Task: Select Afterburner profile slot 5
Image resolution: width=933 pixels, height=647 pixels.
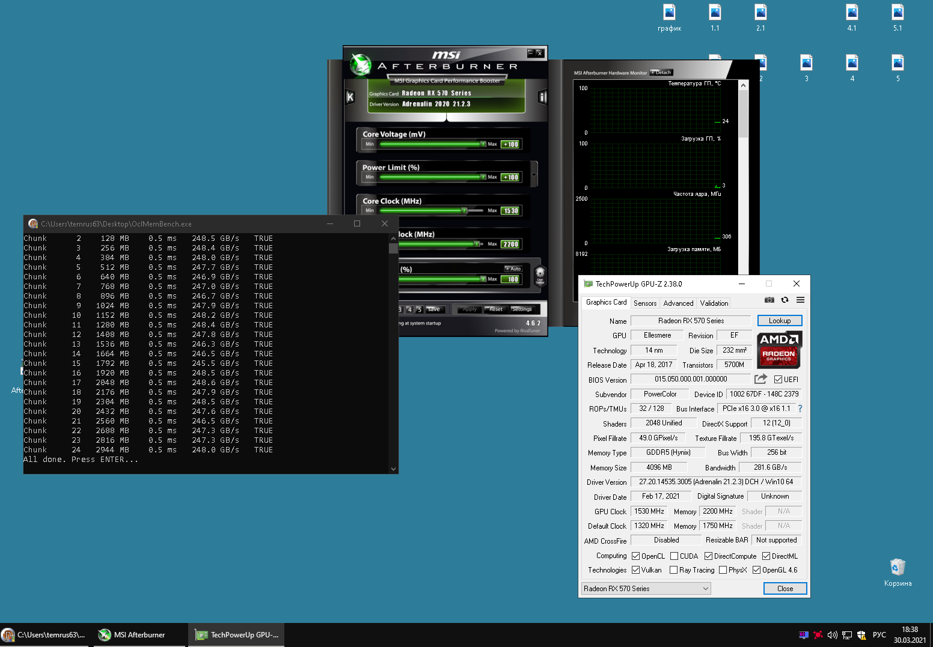Action: pos(420,309)
